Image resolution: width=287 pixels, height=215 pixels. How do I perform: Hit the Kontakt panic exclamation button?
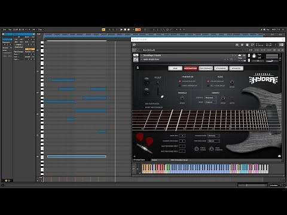point(276,45)
